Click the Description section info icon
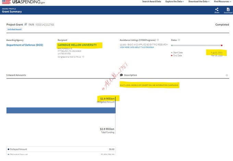Screen dimensions: 233x161 (x=227, y=75)
